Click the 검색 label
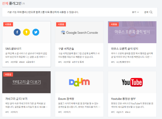162x119 pixels. pos(146,12)
